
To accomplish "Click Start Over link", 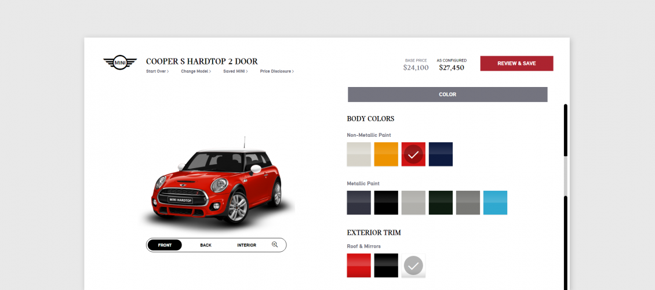I will [x=158, y=71].
